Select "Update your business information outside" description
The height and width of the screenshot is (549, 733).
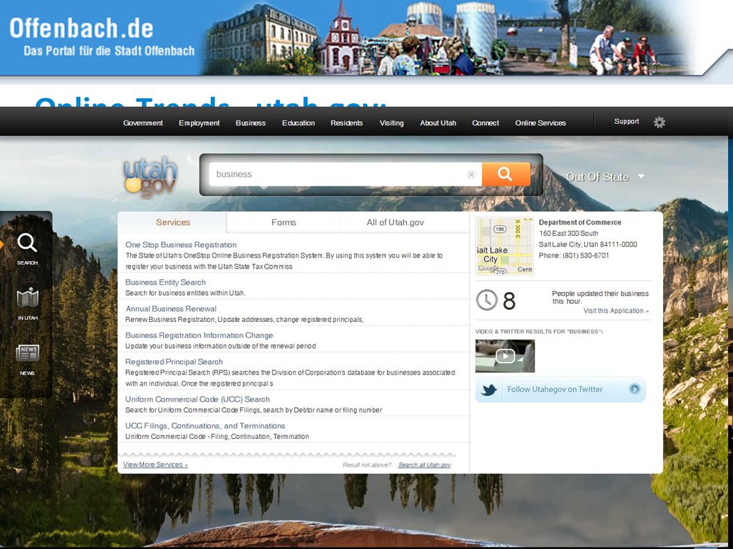[220, 346]
